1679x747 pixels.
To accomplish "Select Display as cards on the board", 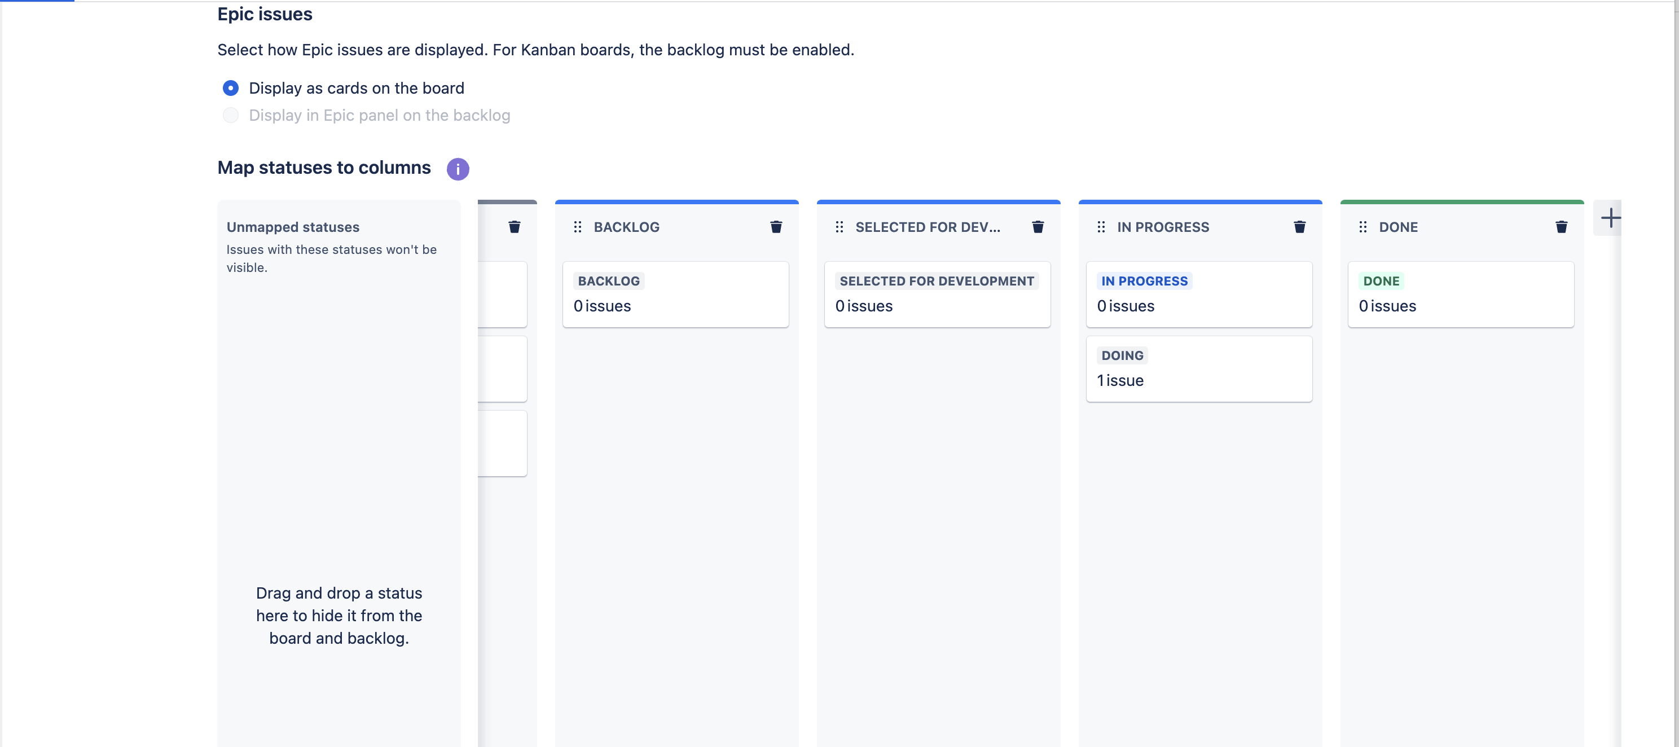I will [231, 88].
